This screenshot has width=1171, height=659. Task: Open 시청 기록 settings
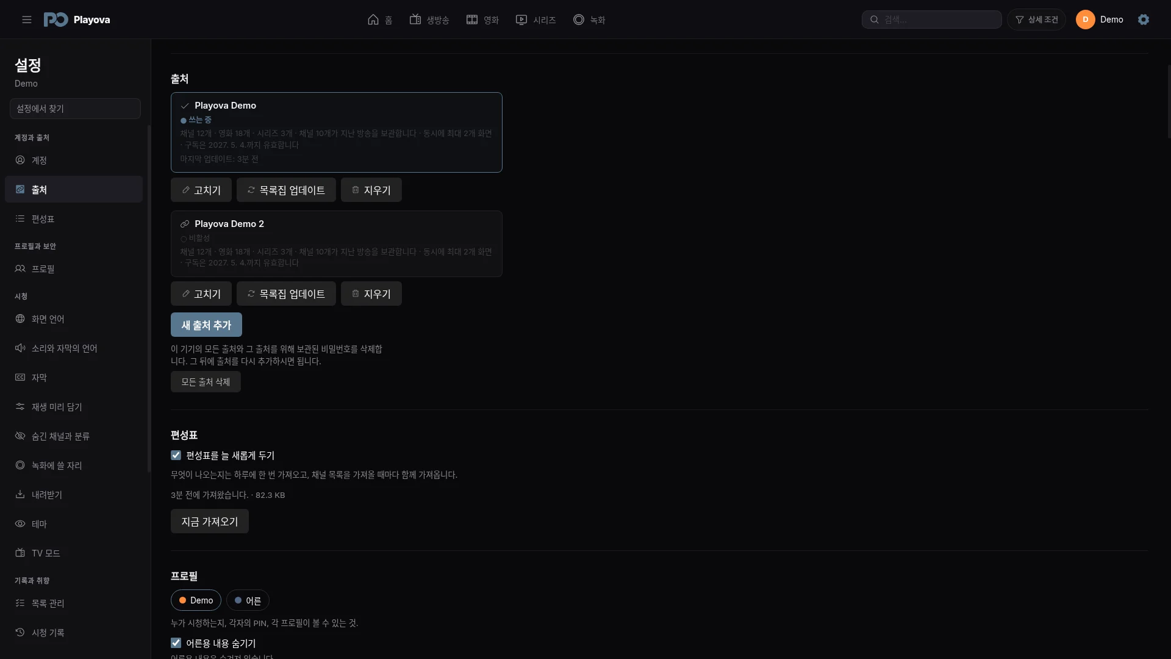[74, 632]
